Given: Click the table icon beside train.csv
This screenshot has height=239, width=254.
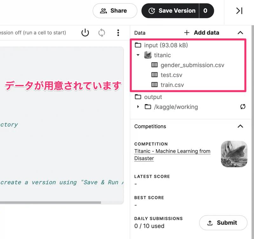Looking at the screenshot, I should (154, 85).
